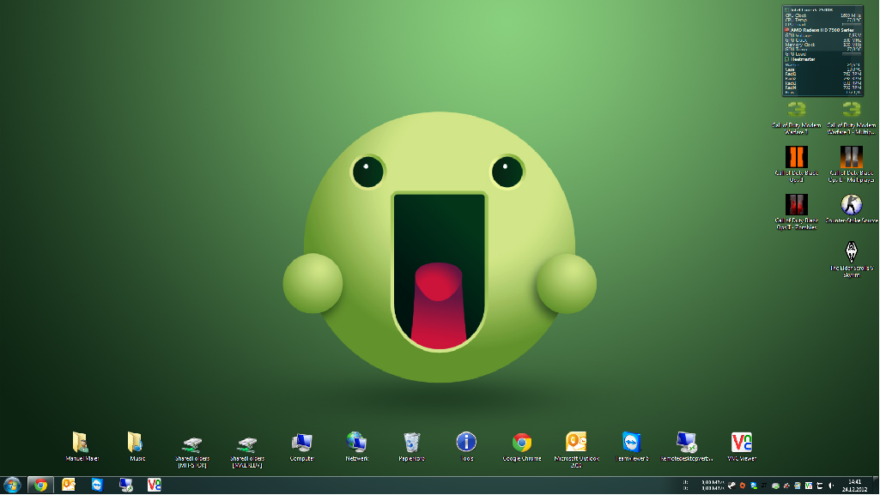Launch VNC Viewer from the desktop shortcut
The height and width of the screenshot is (495, 880).
[x=742, y=443]
